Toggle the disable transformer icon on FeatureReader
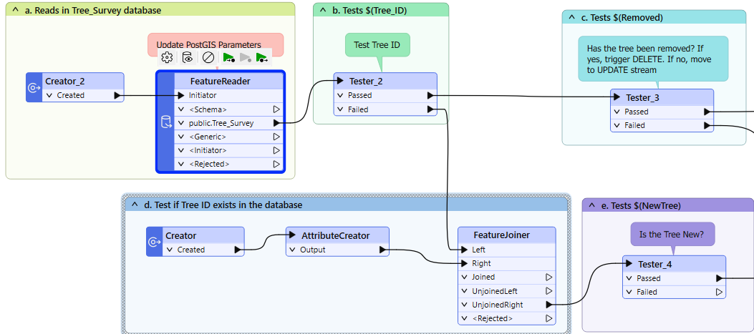 point(208,57)
